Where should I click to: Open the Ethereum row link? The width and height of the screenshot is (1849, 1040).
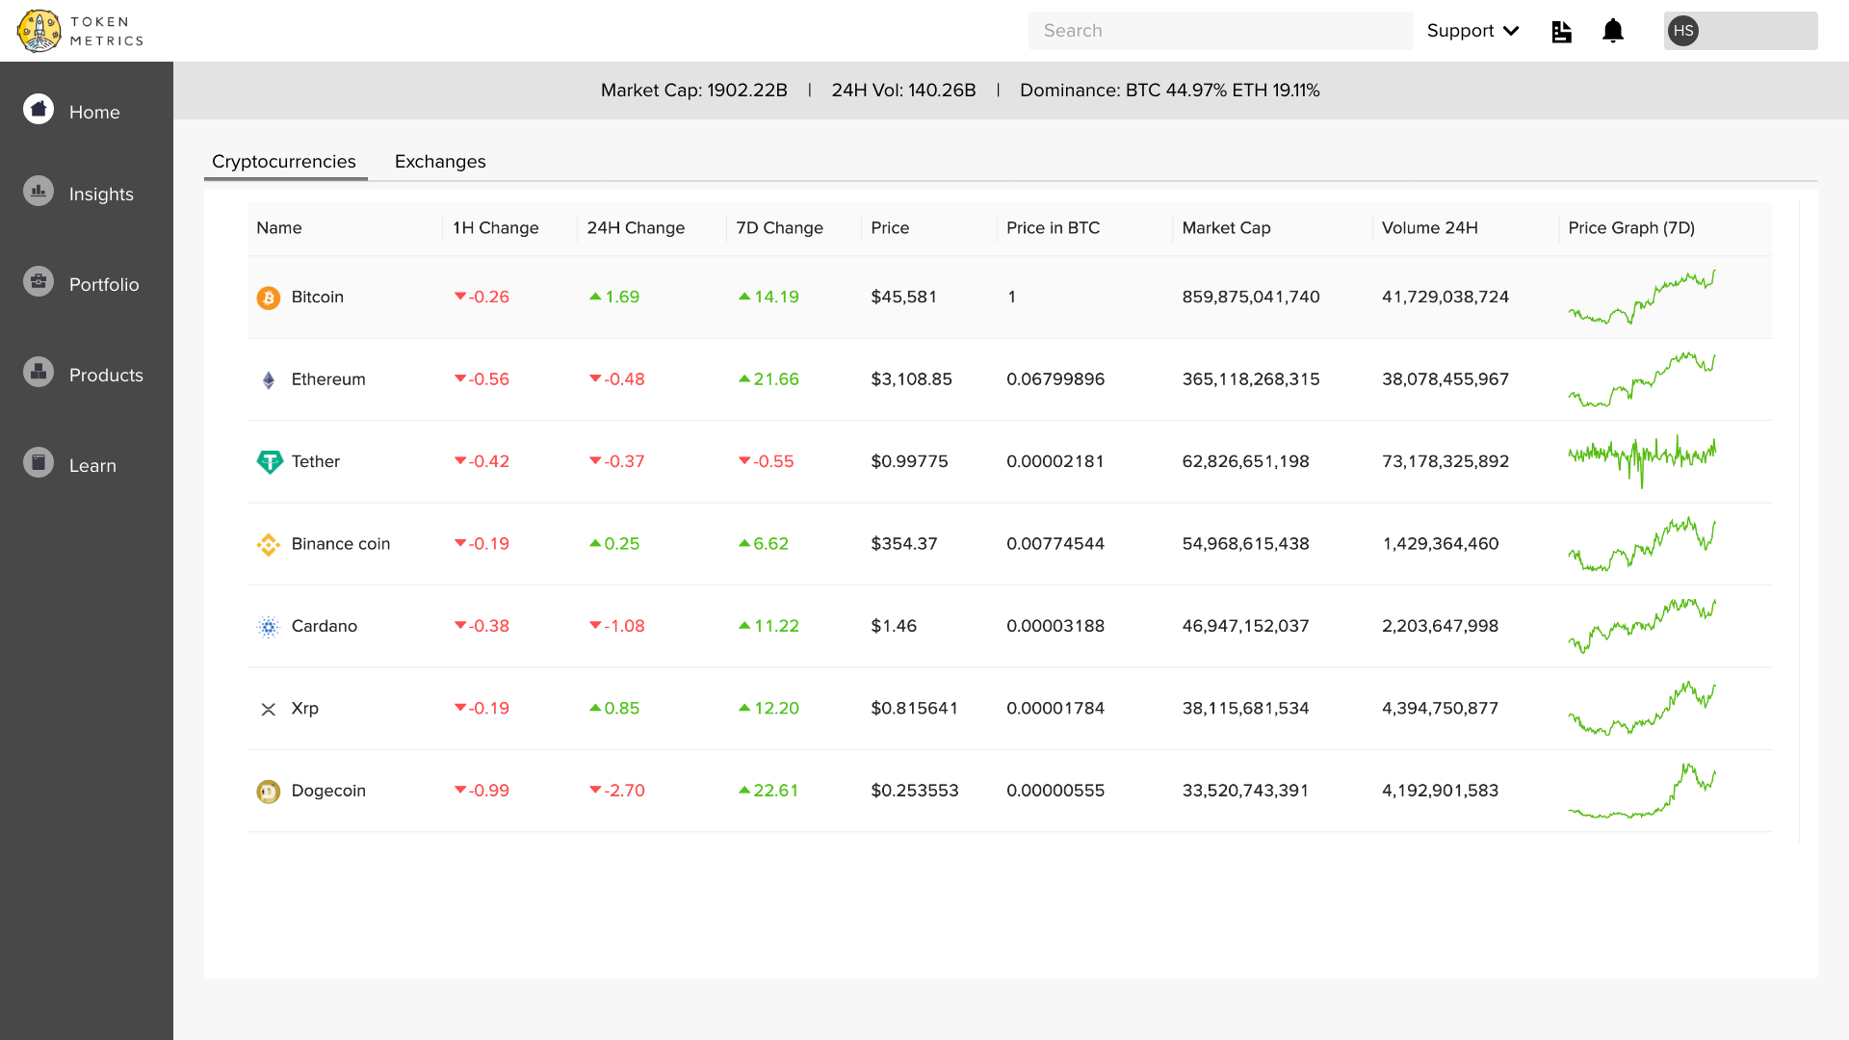tap(328, 379)
